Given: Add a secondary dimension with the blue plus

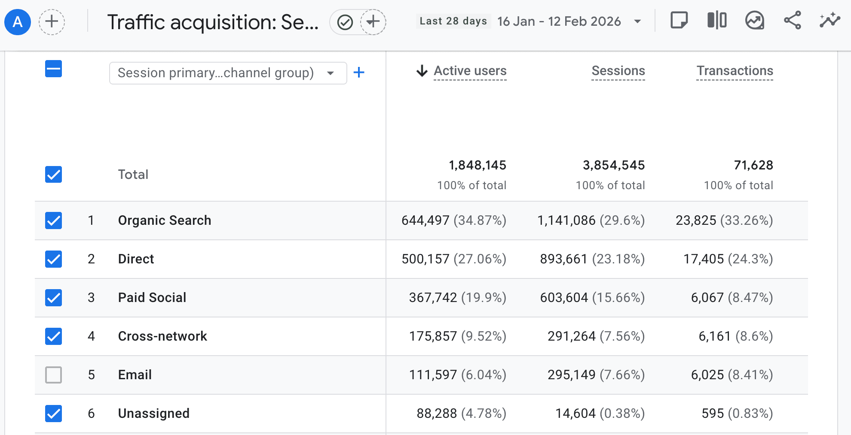Looking at the screenshot, I should [x=359, y=72].
